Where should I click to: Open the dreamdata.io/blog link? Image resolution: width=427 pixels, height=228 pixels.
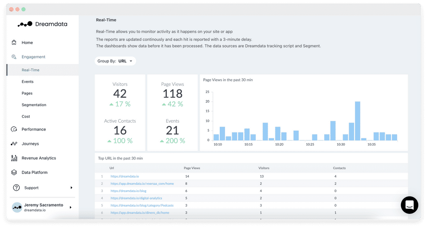coord(129,191)
